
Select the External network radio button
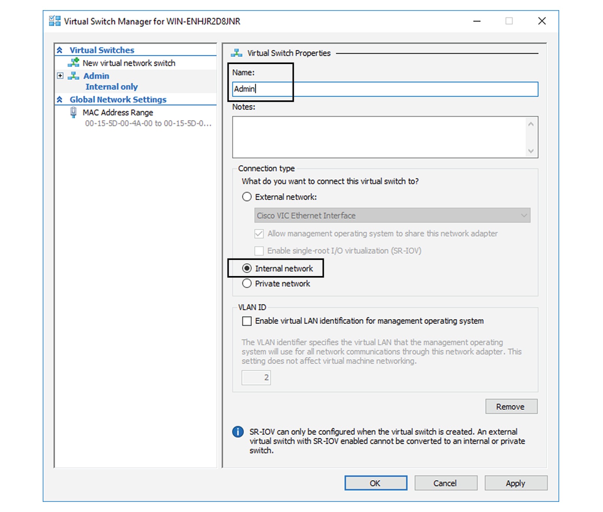[x=247, y=196]
